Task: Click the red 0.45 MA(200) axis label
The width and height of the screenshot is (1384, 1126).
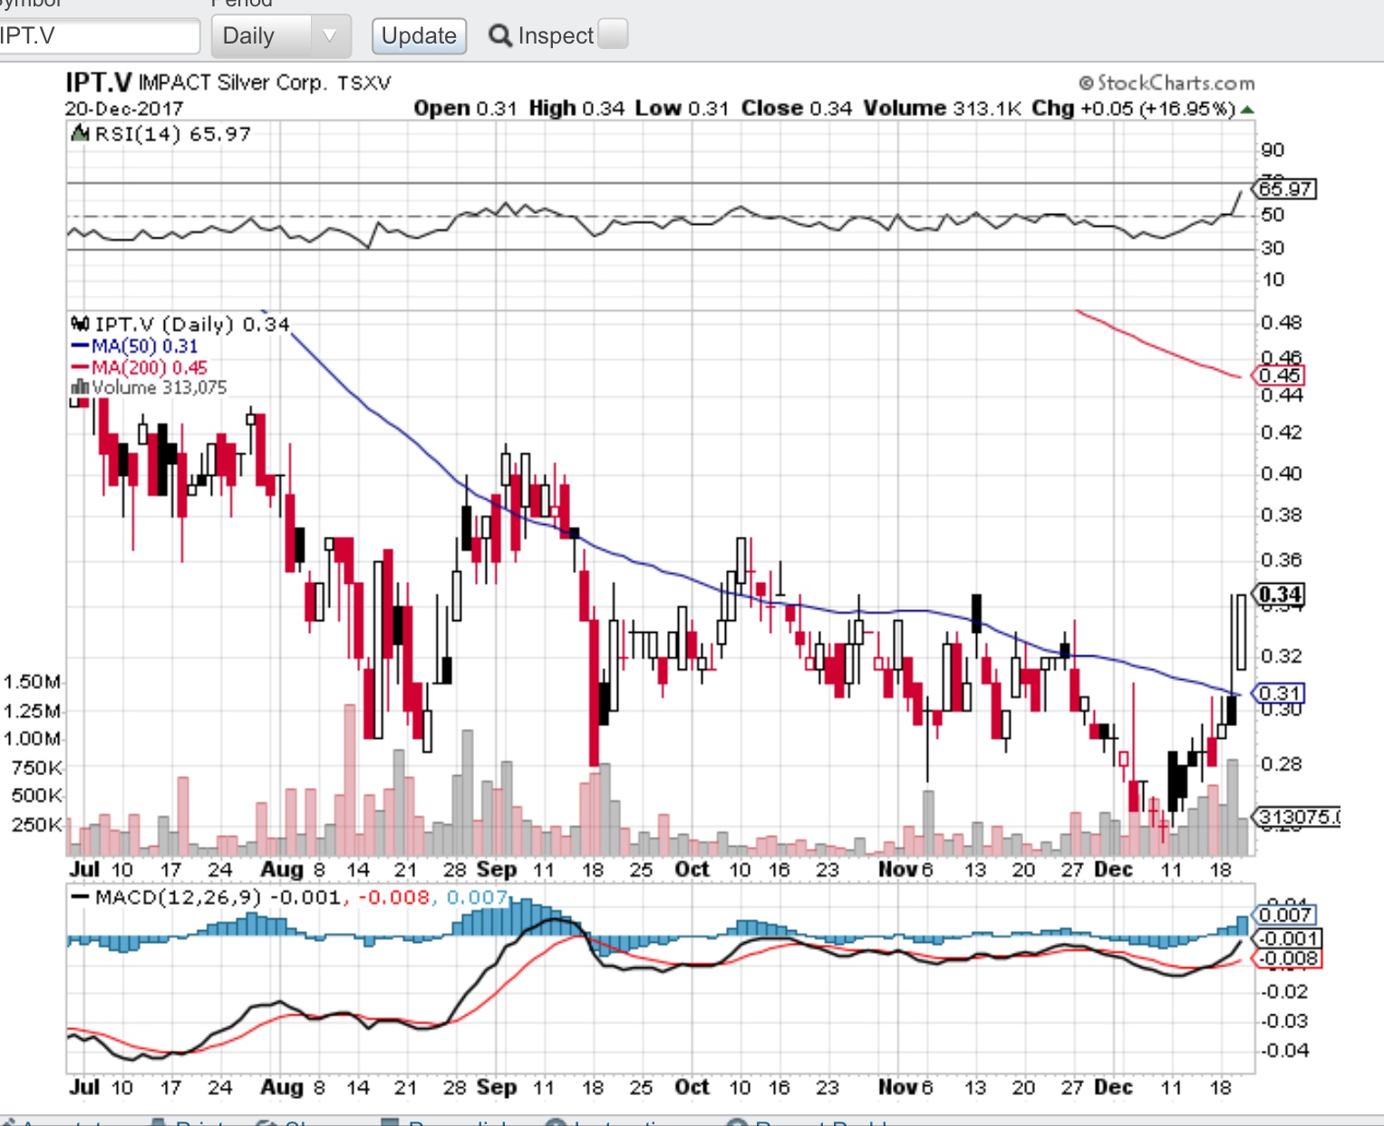Action: (x=1279, y=375)
